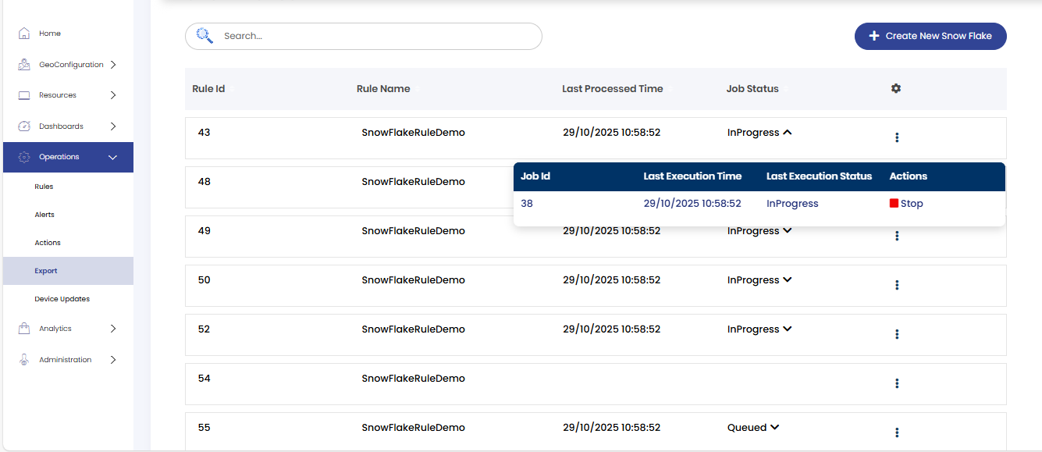1042x452 pixels.
Task: Click Rule Id cell 52
Action: click(204, 329)
